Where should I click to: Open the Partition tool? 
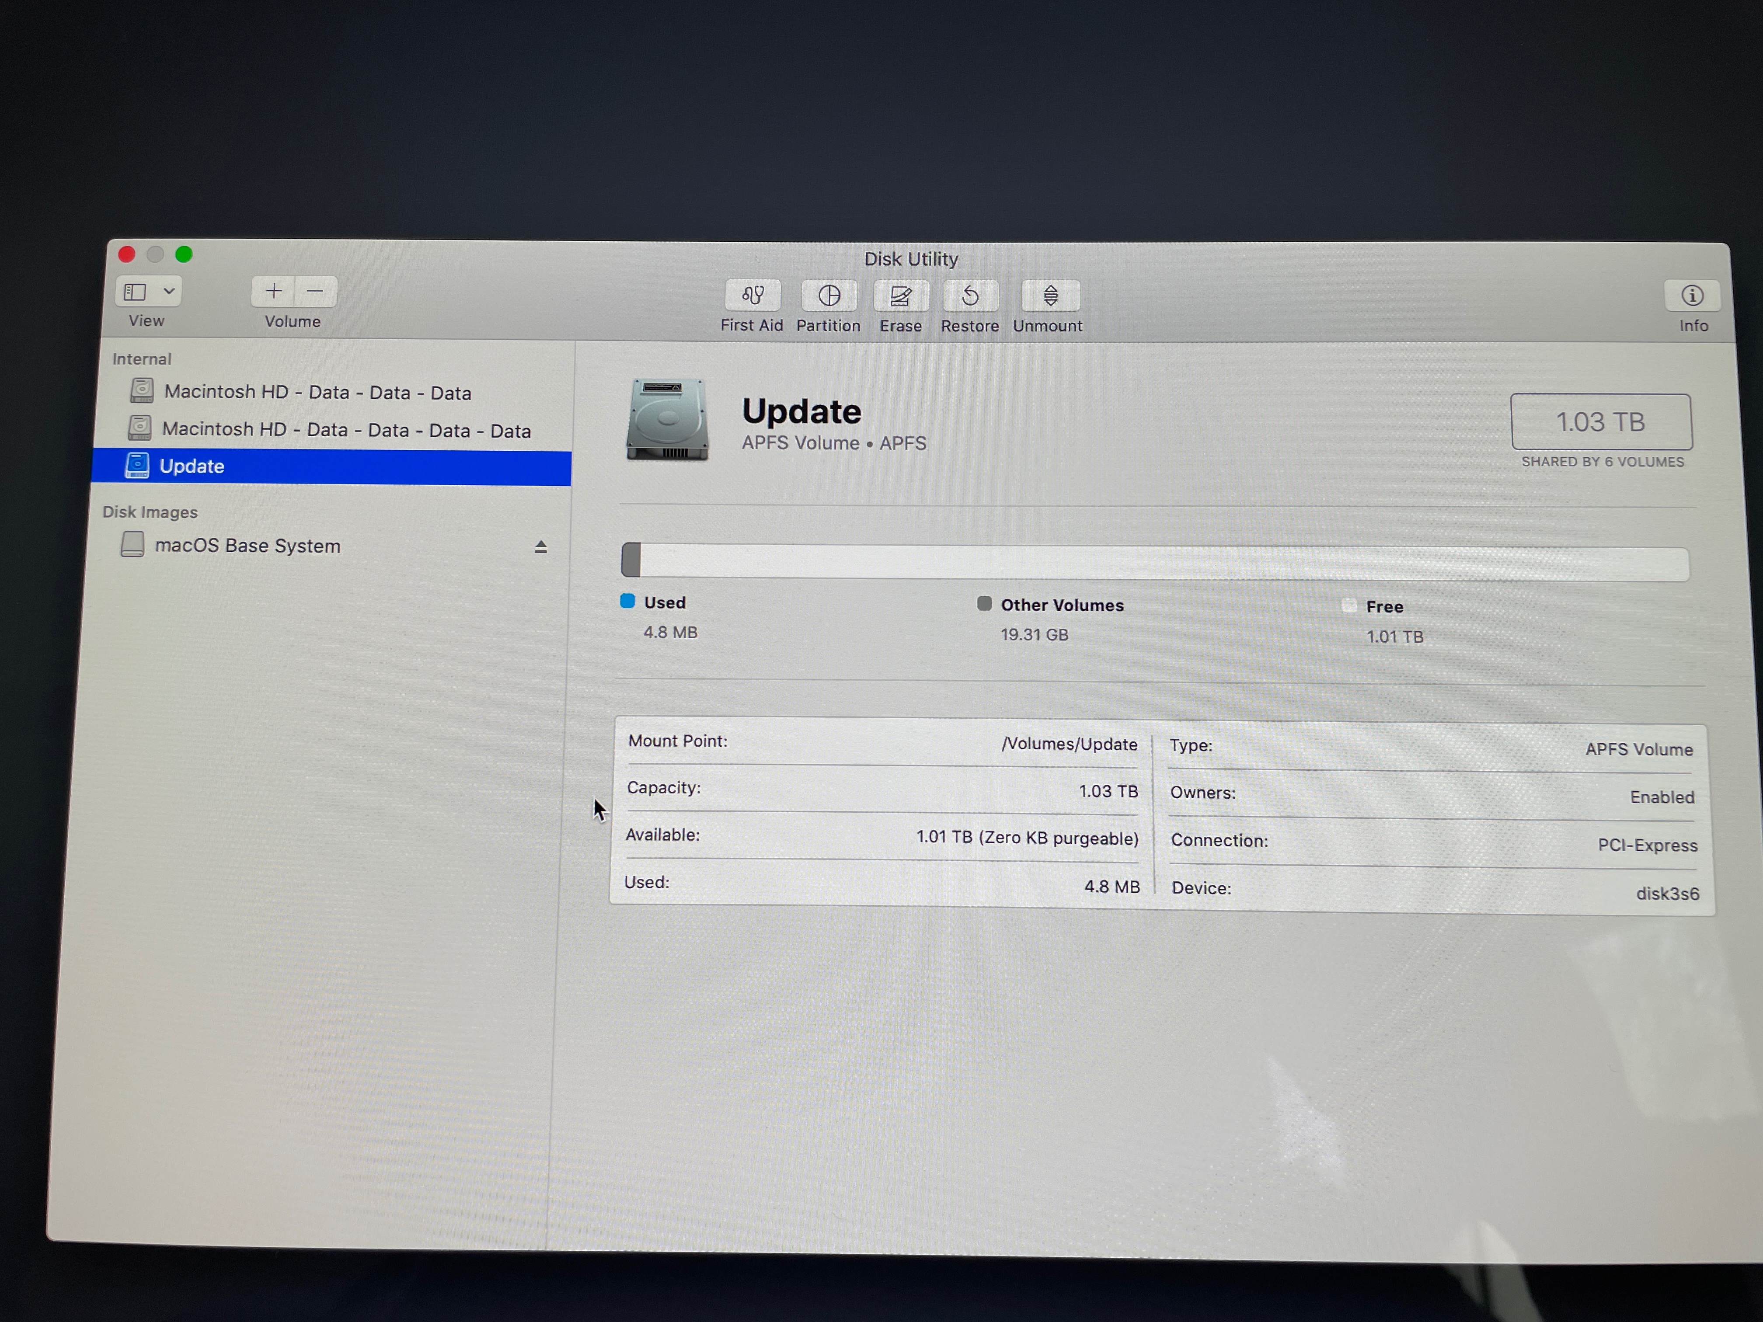[x=829, y=296]
